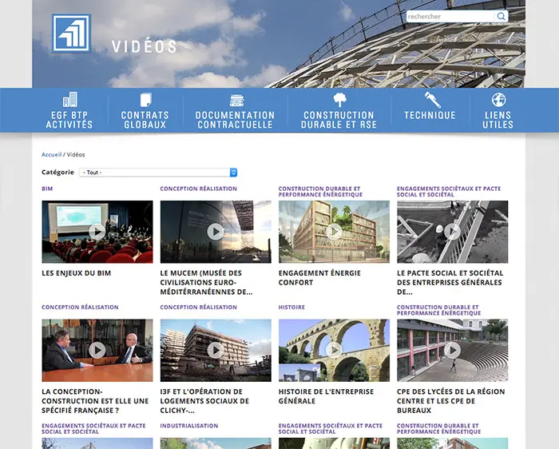Open the Contrats Globaux menu
This screenshot has height=449, width=559.
(x=145, y=120)
